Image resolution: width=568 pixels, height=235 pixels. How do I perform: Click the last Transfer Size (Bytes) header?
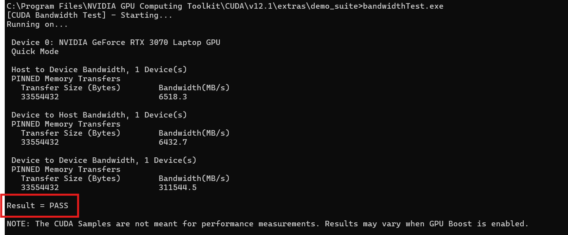[x=71, y=178]
